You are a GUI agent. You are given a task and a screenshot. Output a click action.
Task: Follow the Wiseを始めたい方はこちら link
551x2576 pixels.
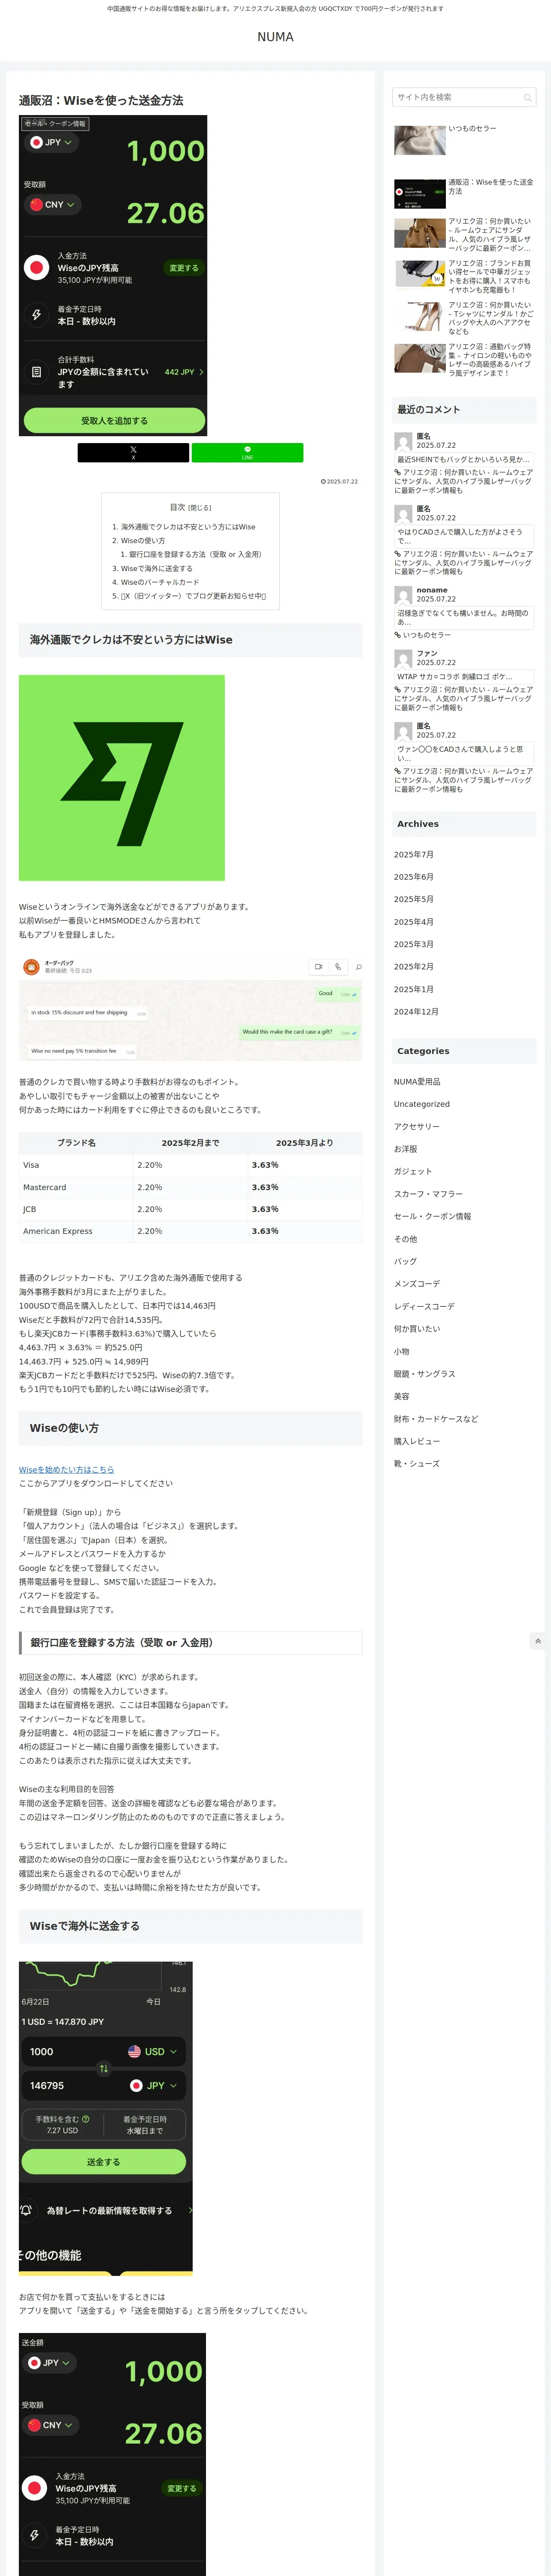click(66, 1469)
